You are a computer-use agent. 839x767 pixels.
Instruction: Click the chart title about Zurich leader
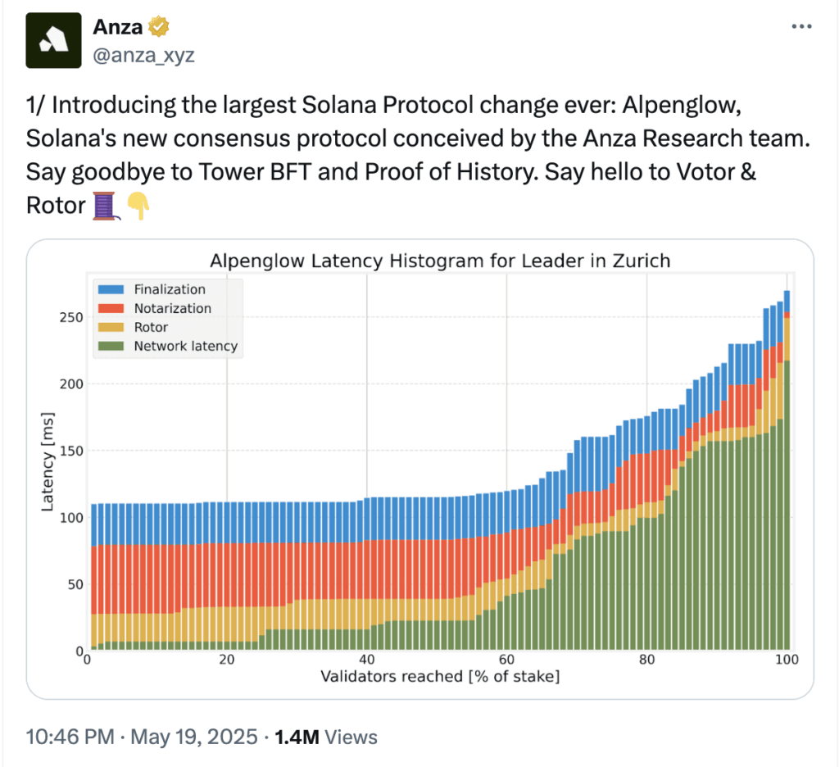[440, 261]
